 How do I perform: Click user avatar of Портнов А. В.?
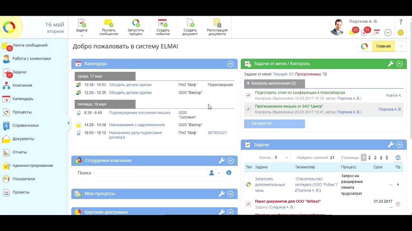coord(338,27)
